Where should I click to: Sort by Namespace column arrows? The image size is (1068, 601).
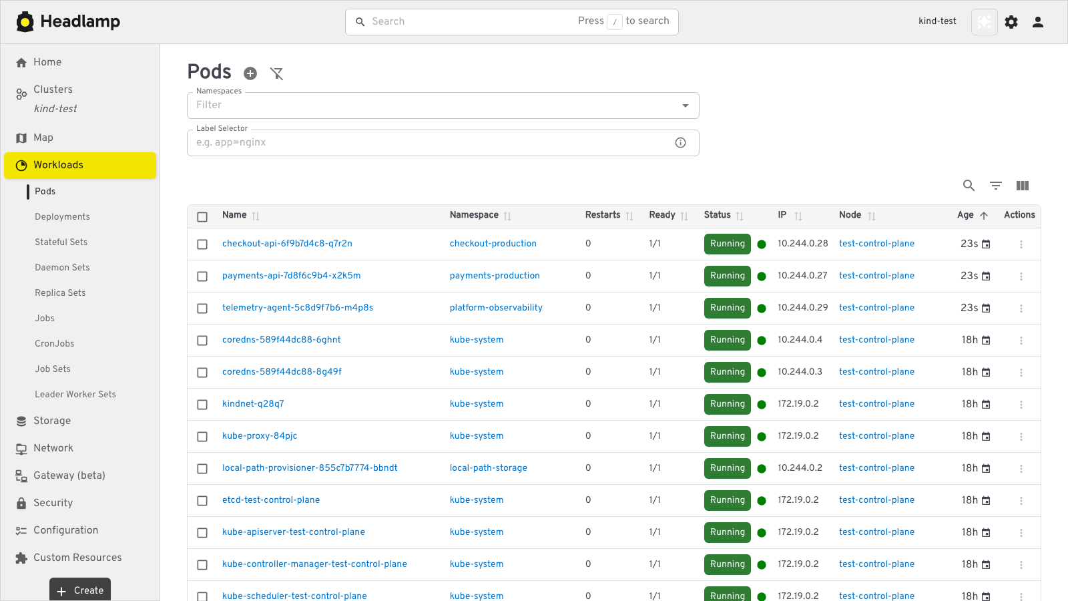point(507,216)
